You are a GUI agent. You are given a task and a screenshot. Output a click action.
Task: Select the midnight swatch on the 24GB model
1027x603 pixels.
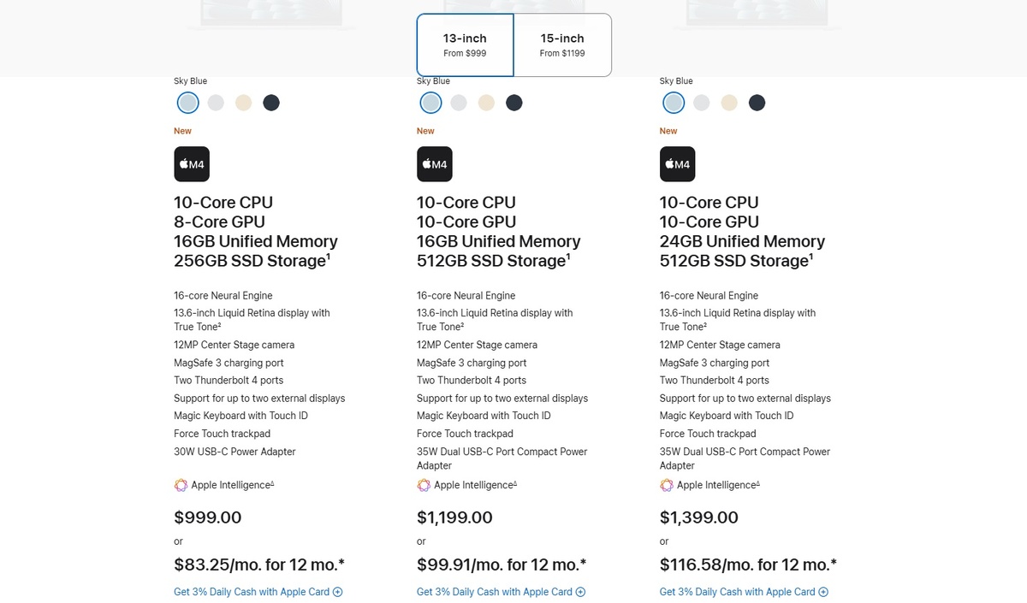pos(757,103)
